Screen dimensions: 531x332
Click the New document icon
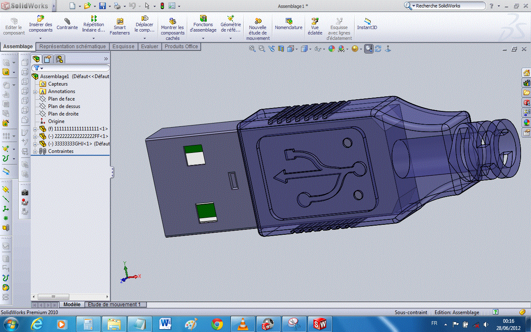pyautogui.click(x=72, y=6)
